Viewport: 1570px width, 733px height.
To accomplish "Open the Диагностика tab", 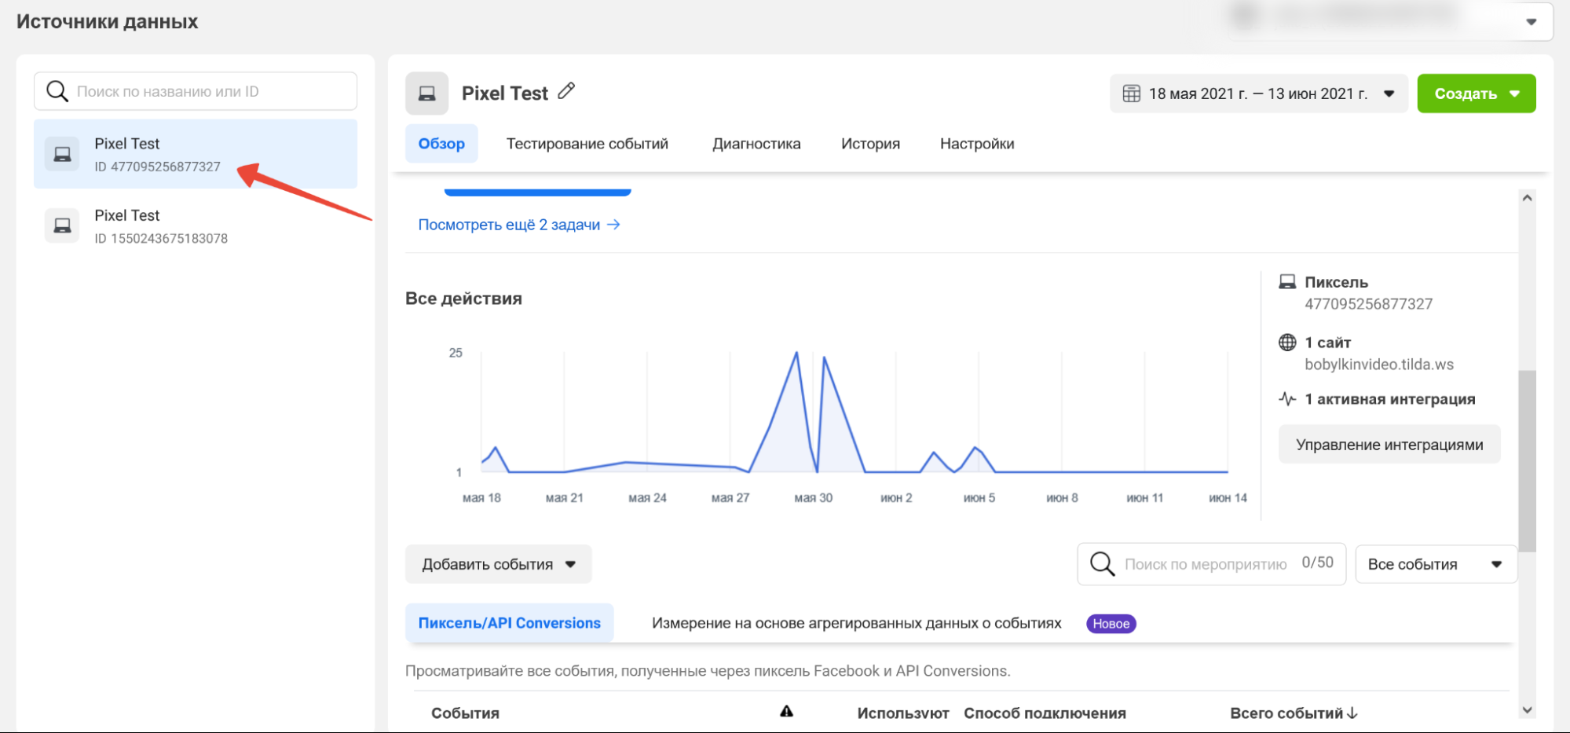I will click(x=756, y=144).
